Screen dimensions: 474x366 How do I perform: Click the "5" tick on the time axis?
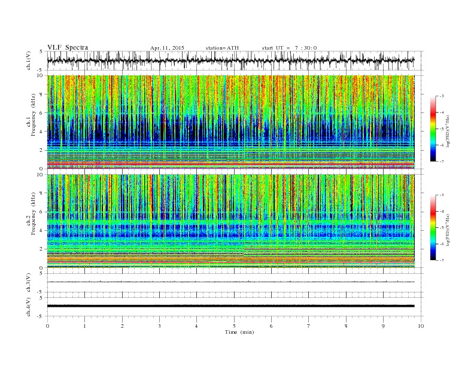tap(234, 326)
